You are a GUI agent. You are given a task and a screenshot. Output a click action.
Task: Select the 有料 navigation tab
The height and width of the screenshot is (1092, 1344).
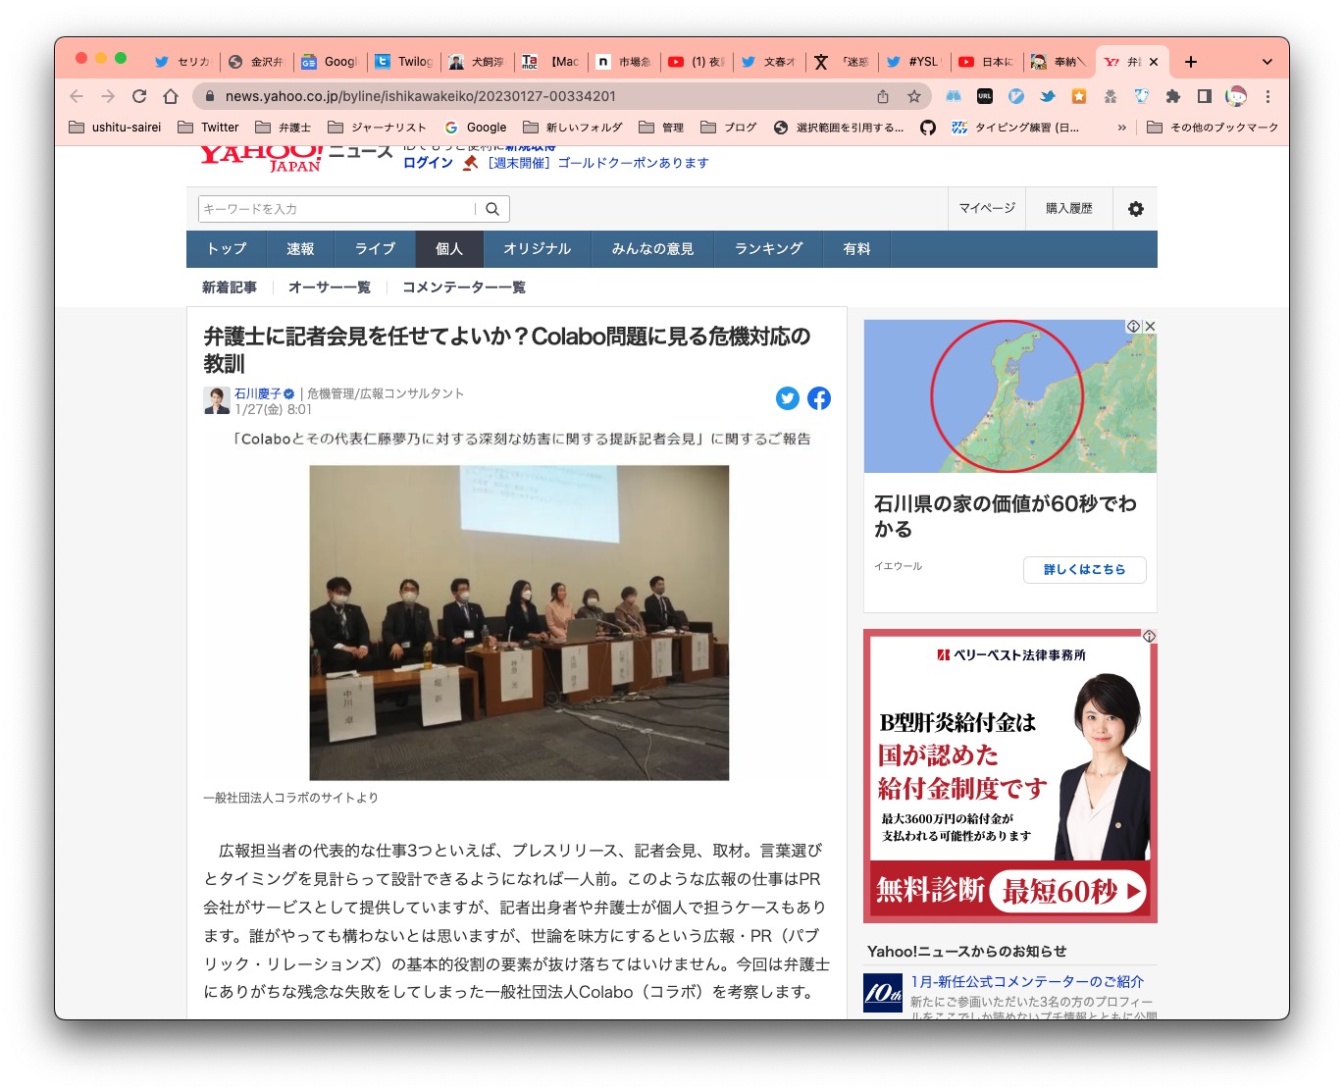856,249
